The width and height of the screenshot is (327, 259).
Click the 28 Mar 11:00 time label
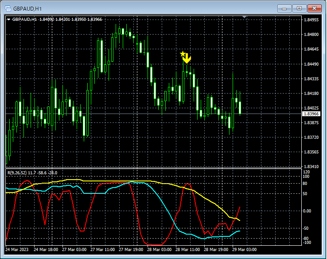click(188, 249)
